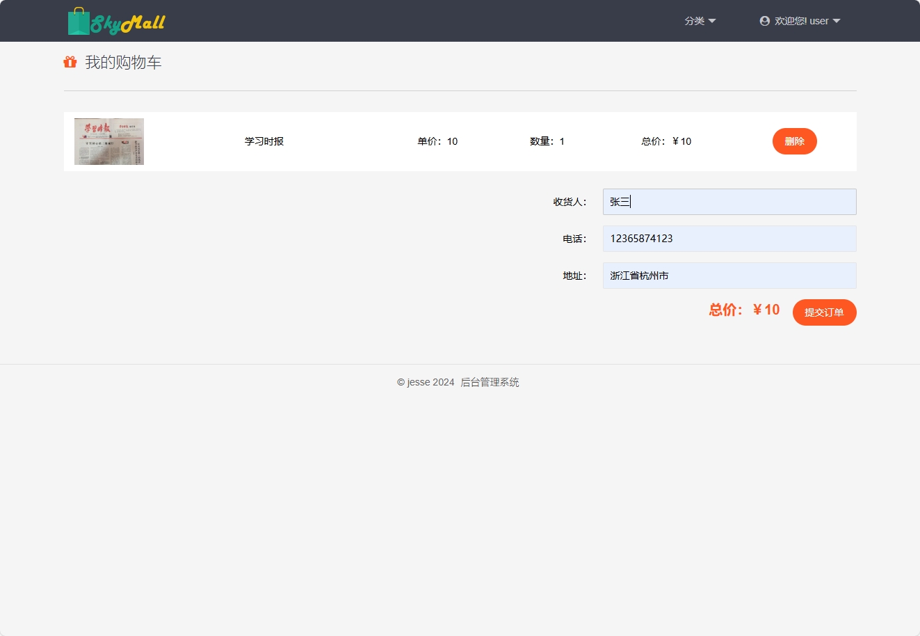This screenshot has height=636, width=920.
Task: Click the 学习时报 product name text
Action: point(264,141)
